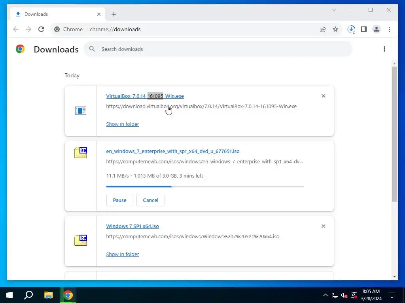Click the scrollbar down arrow

(394, 277)
